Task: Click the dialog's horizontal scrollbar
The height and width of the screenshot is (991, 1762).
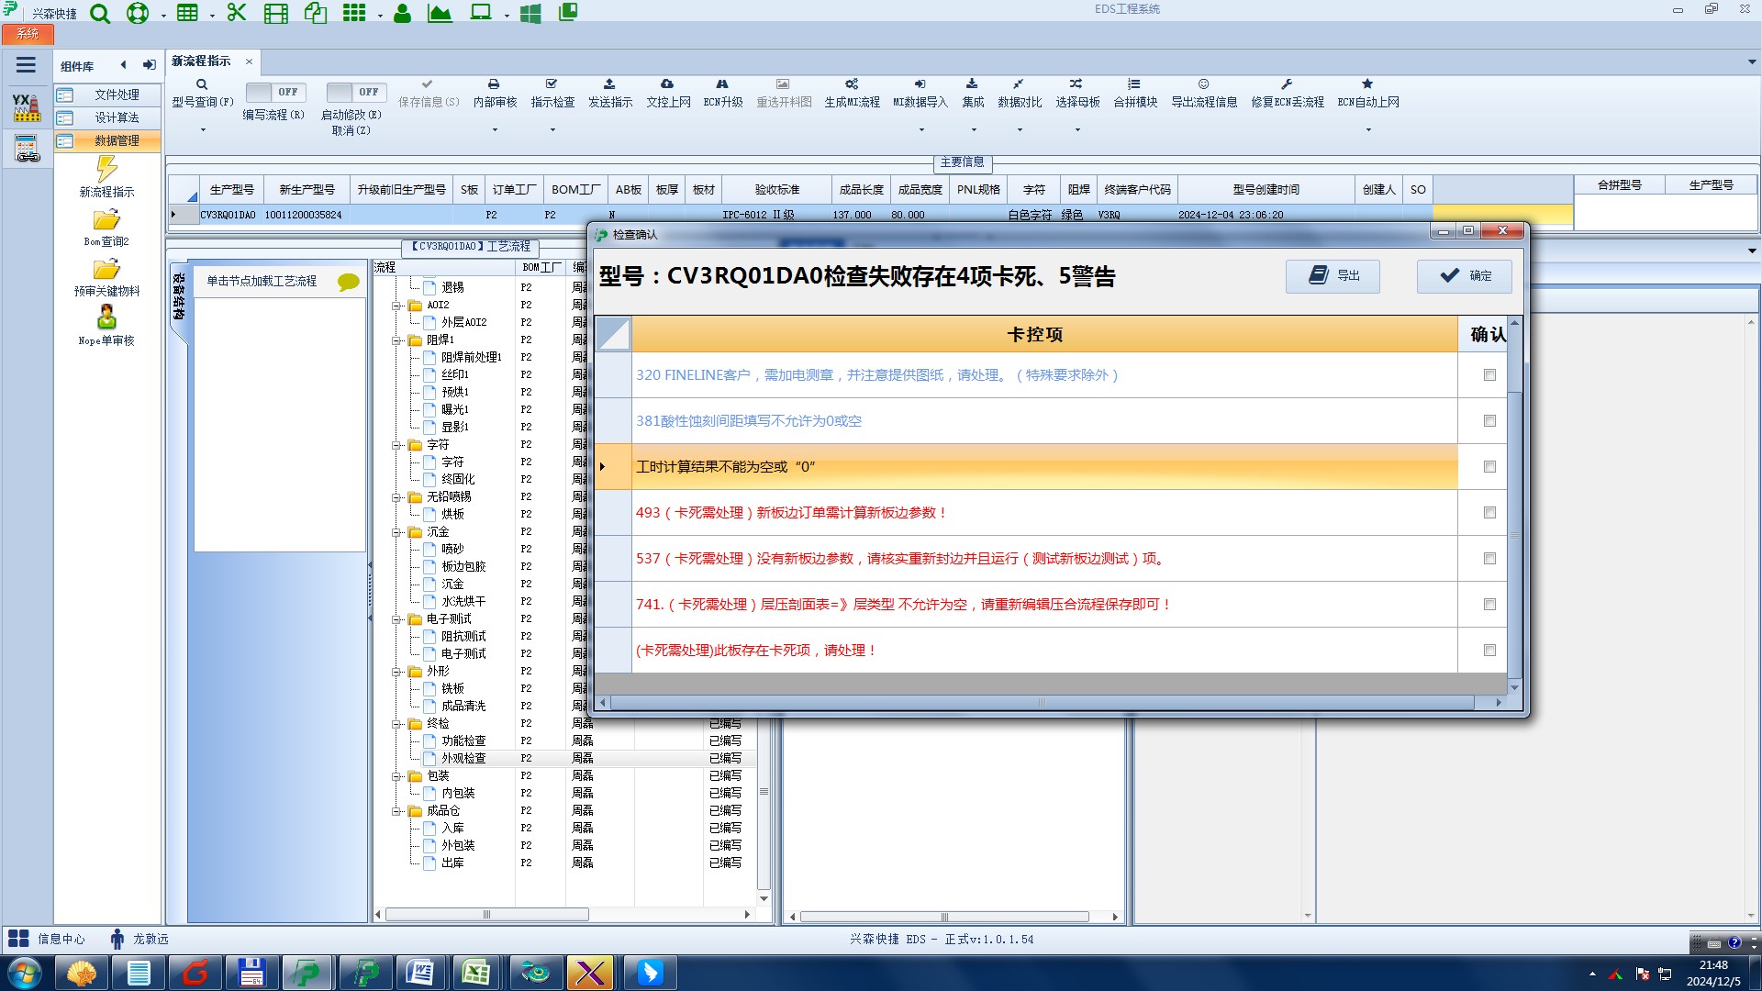Action: [1042, 703]
